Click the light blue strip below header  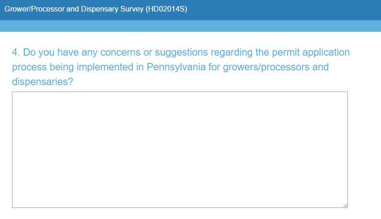pyautogui.click(x=190, y=26)
